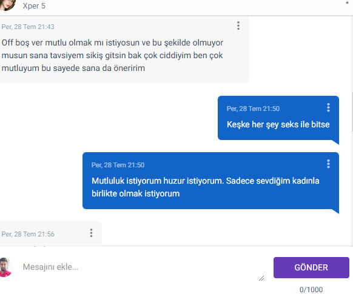Open options on "Keşke her şey seks" message
Screen dimensions: 353x294
[x=328, y=107]
